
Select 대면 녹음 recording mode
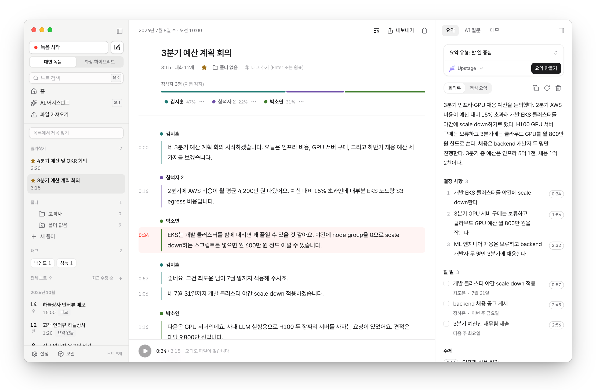(x=53, y=62)
